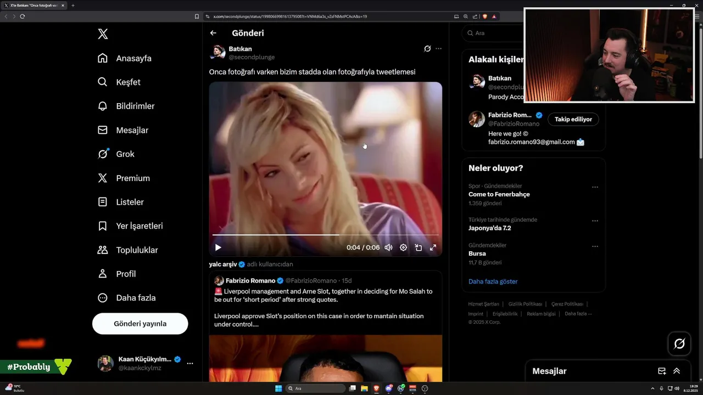Image resolution: width=703 pixels, height=395 pixels.
Task: Open X home logo in sidebar
Action: click(103, 34)
